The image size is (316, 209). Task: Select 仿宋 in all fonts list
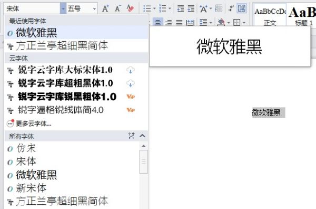(72, 148)
